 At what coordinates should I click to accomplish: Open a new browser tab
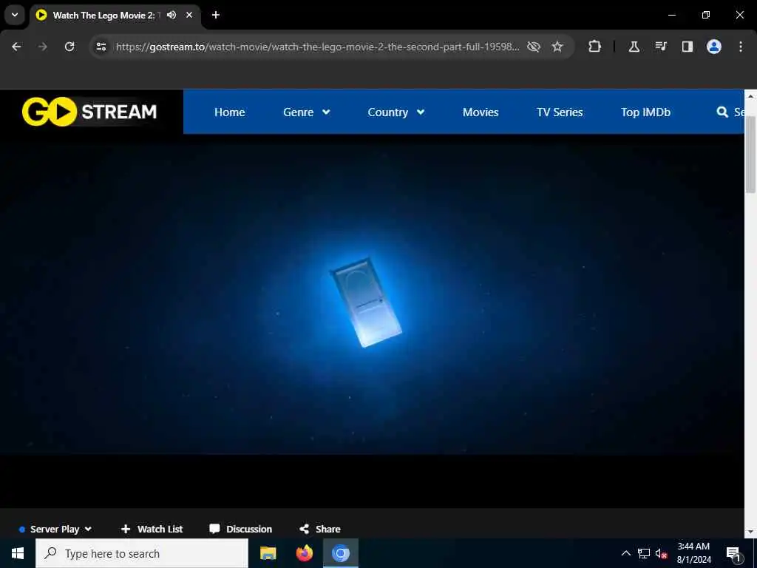pyautogui.click(x=216, y=15)
